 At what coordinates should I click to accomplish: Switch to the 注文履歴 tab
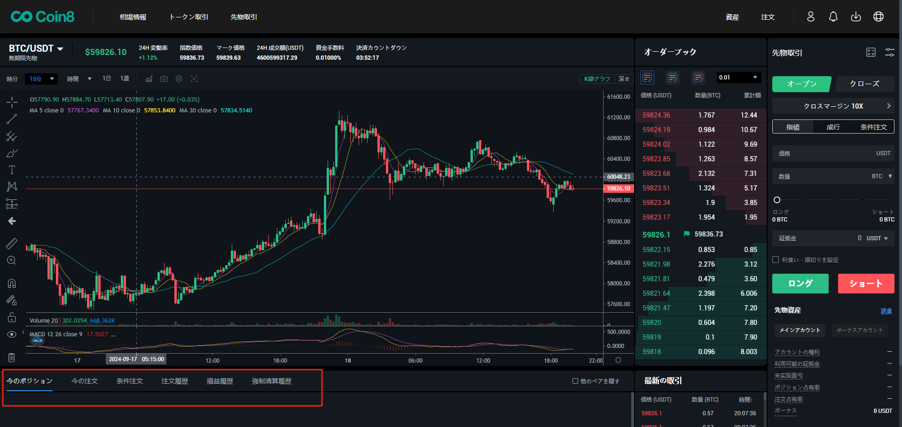[x=174, y=381]
